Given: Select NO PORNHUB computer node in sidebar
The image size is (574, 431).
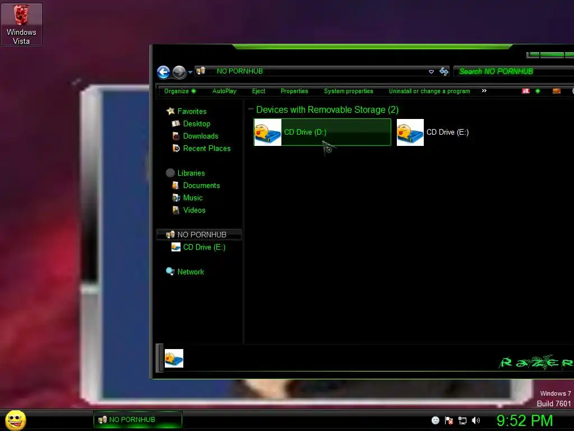Looking at the screenshot, I should 199,235.
